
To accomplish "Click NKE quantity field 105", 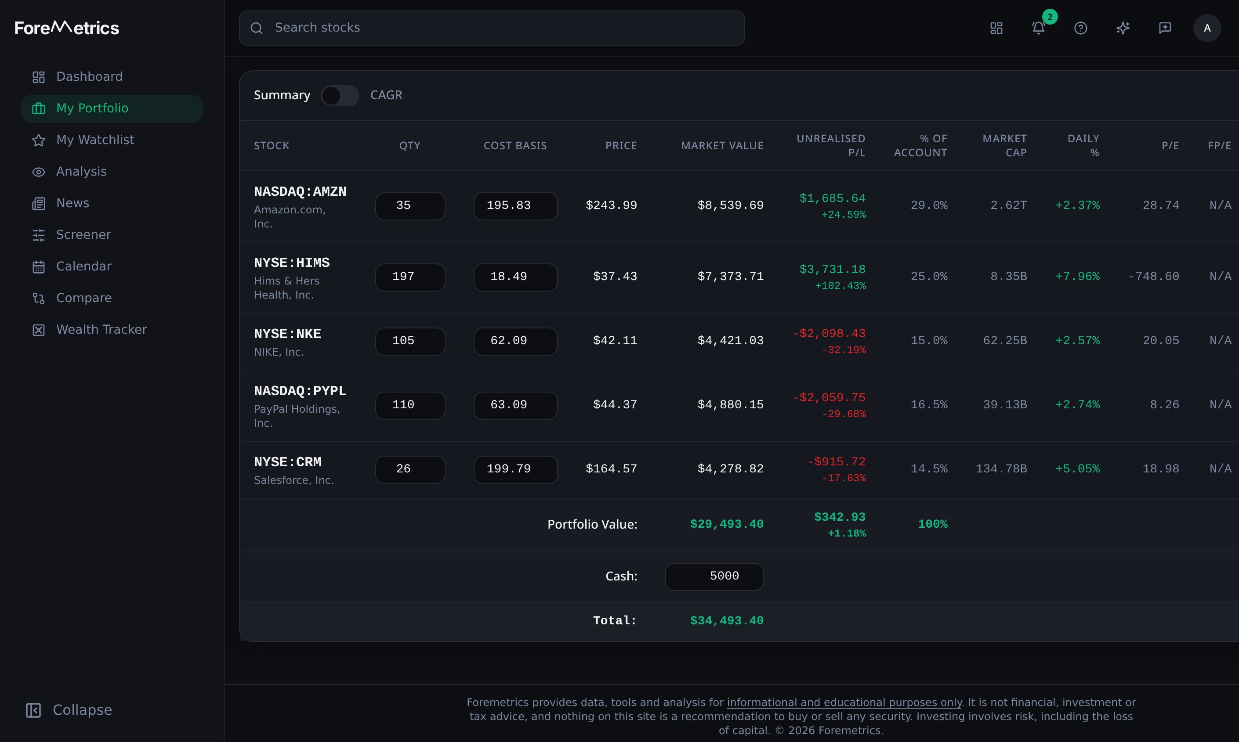I will coord(410,341).
